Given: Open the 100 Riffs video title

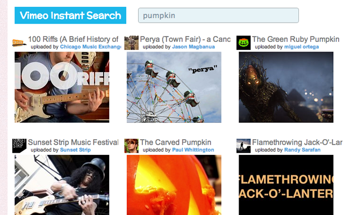Looking at the screenshot, I should coord(73,39).
